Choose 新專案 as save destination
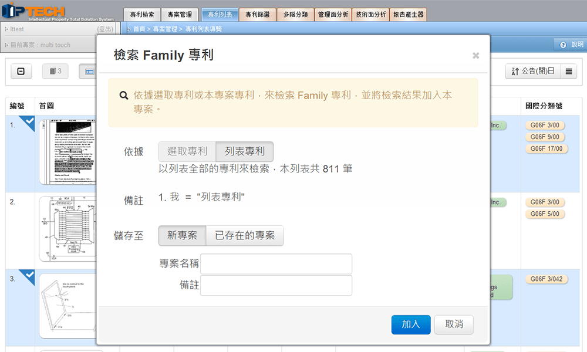This screenshot has width=587, height=352. tap(183, 236)
